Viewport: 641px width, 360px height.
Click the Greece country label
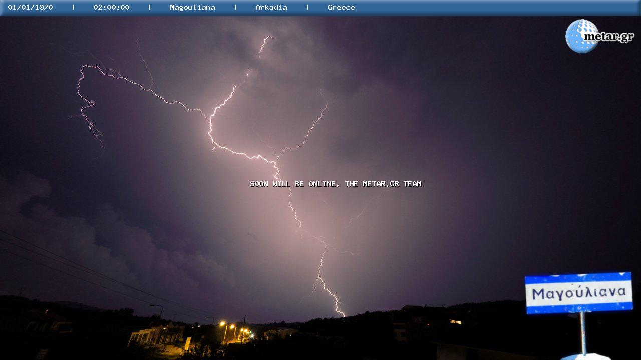click(341, 7)
